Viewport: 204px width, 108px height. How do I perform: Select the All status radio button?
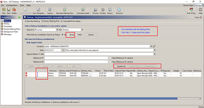pyautogui.click(x=63, y=35)
